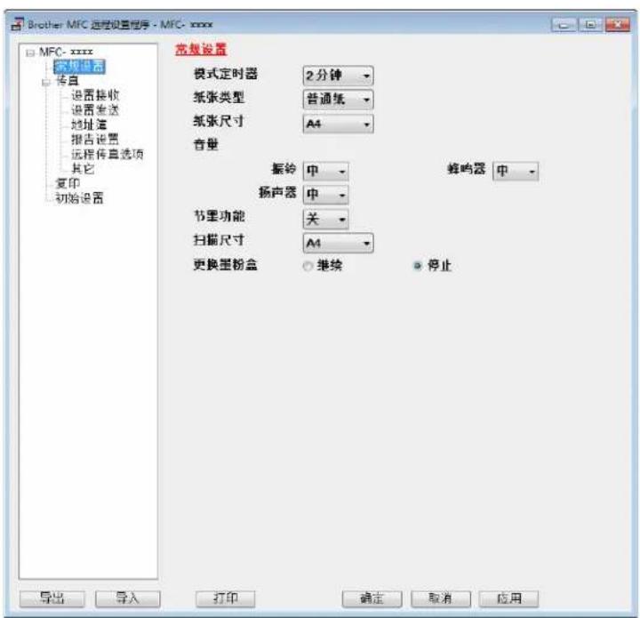Viewport: 640px width, 618px height.
Task: Open 地址簿 in the tree
Action: click(89, 124)
